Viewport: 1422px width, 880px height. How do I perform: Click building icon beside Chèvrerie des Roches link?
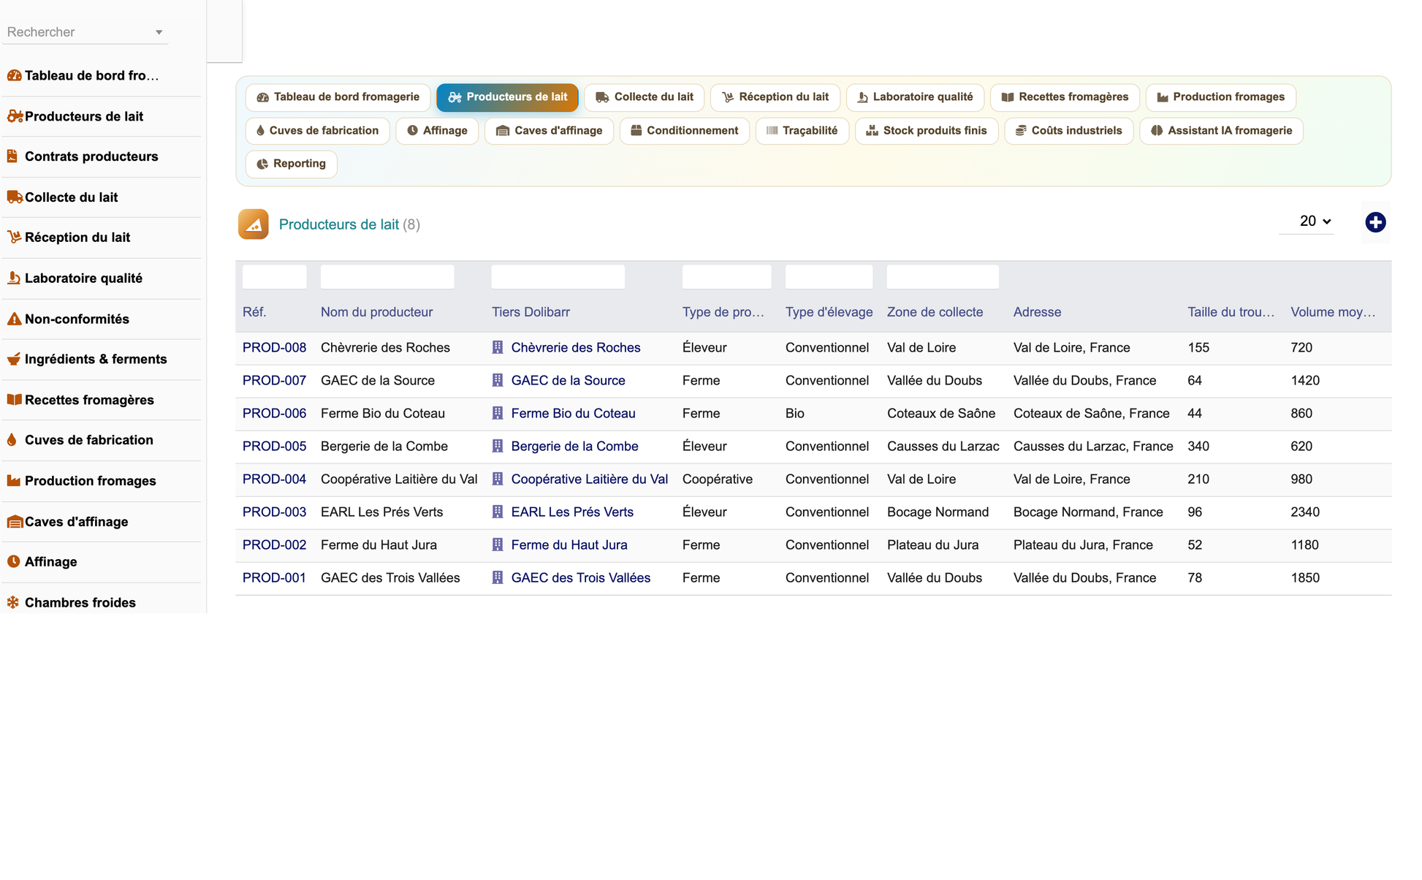498,347
